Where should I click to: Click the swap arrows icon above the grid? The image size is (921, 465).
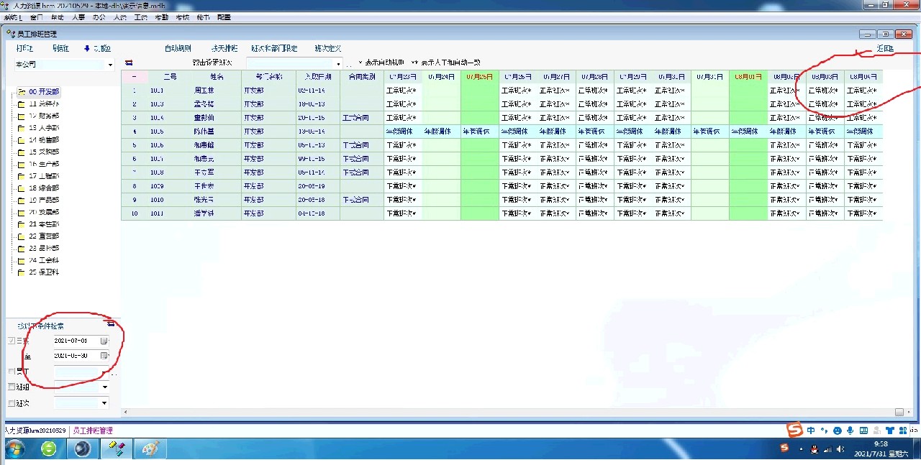[x=129, y=63]
